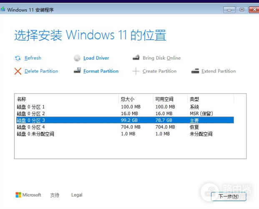
Task: Select row 磁盘 0 分区 4
Action: point(125,127)
